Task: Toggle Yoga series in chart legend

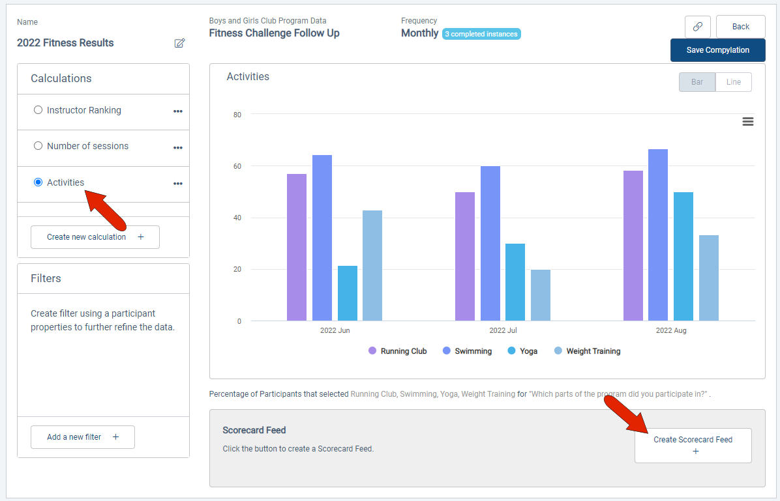Action: coord(522,351)
